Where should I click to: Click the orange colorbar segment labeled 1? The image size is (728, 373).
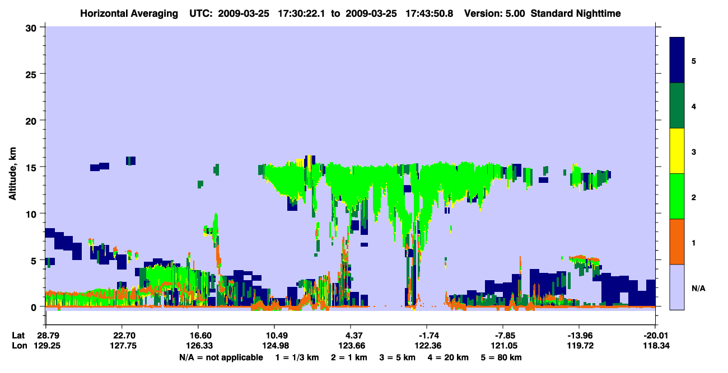click(x=677, y=242)
